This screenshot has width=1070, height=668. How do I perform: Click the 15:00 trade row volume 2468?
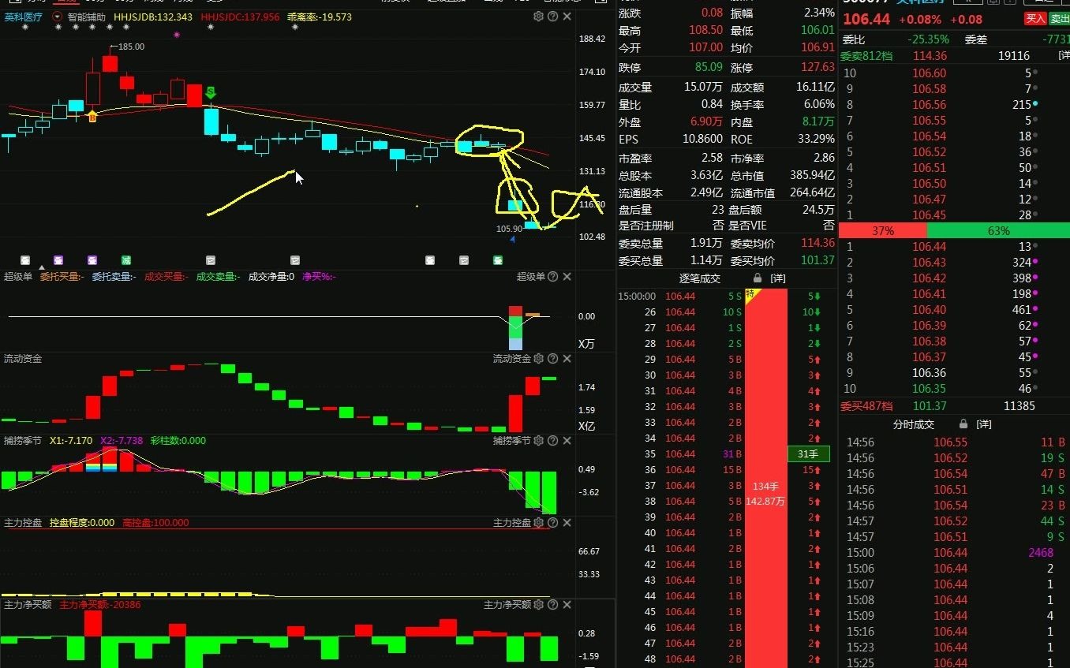coord(1041,553)
